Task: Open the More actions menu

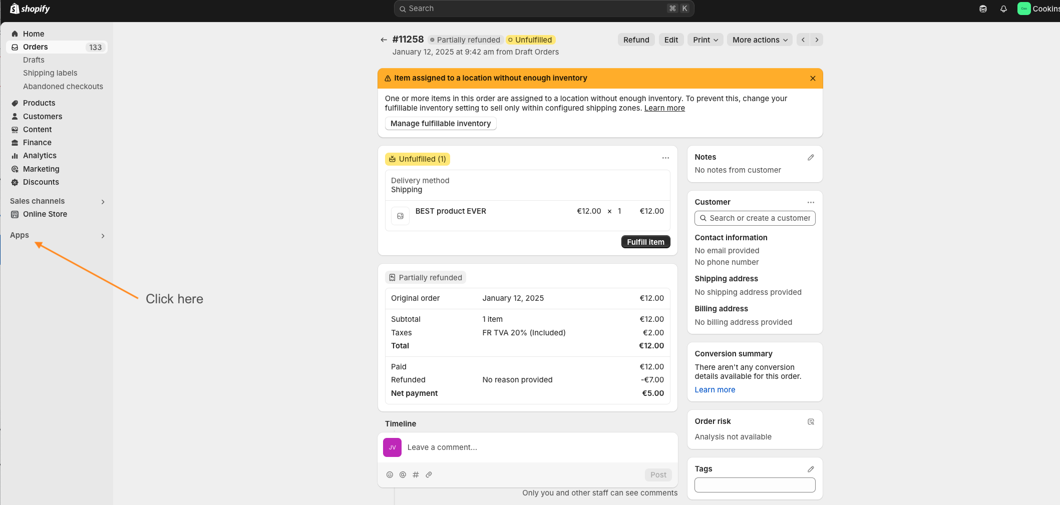Action: 759,40
